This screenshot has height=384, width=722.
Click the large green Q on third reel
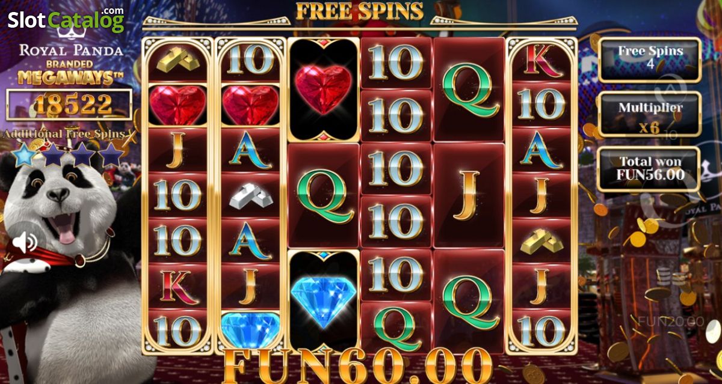coord(325,196)
